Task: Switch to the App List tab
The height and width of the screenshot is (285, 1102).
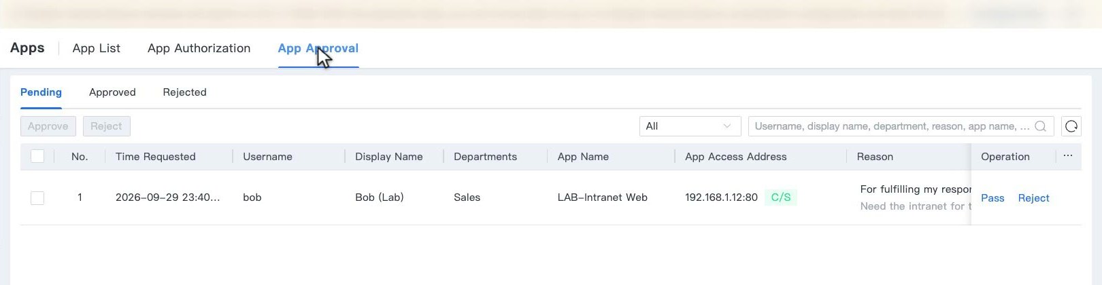Action: (96, 48)
